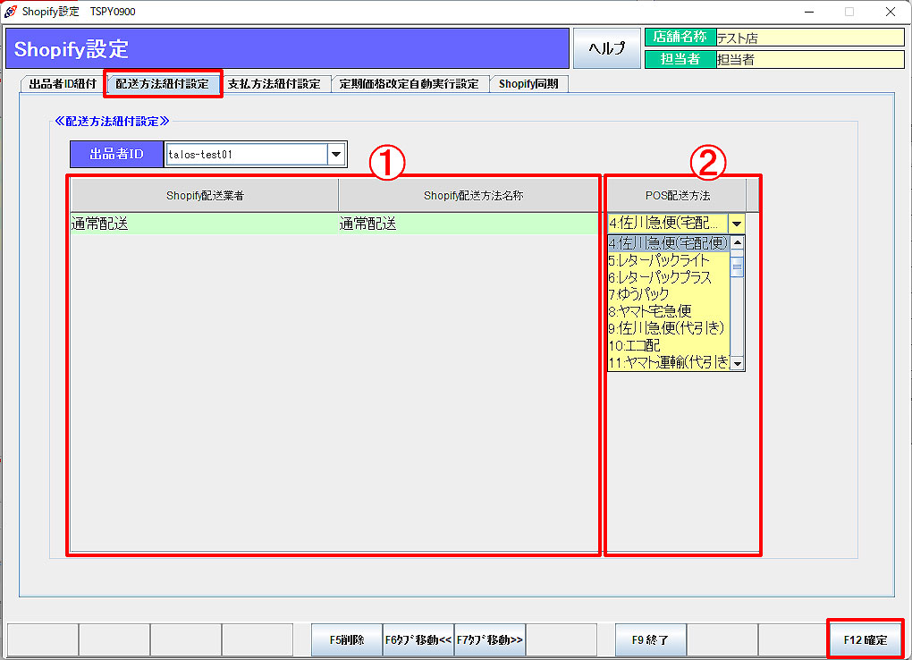
Task: Click the dropdown list scroll up arrow
Action: (738, 242)
